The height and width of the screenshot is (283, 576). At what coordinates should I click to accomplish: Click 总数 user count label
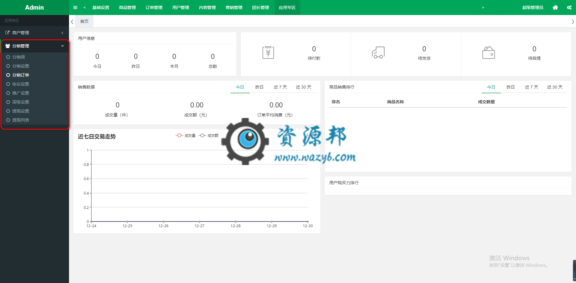pos(213,66)
